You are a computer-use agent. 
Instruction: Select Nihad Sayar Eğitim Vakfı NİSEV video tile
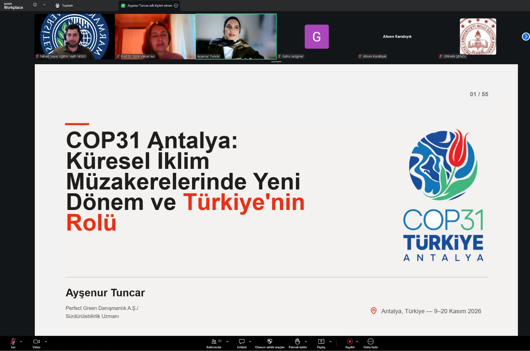tap(75, 36)
